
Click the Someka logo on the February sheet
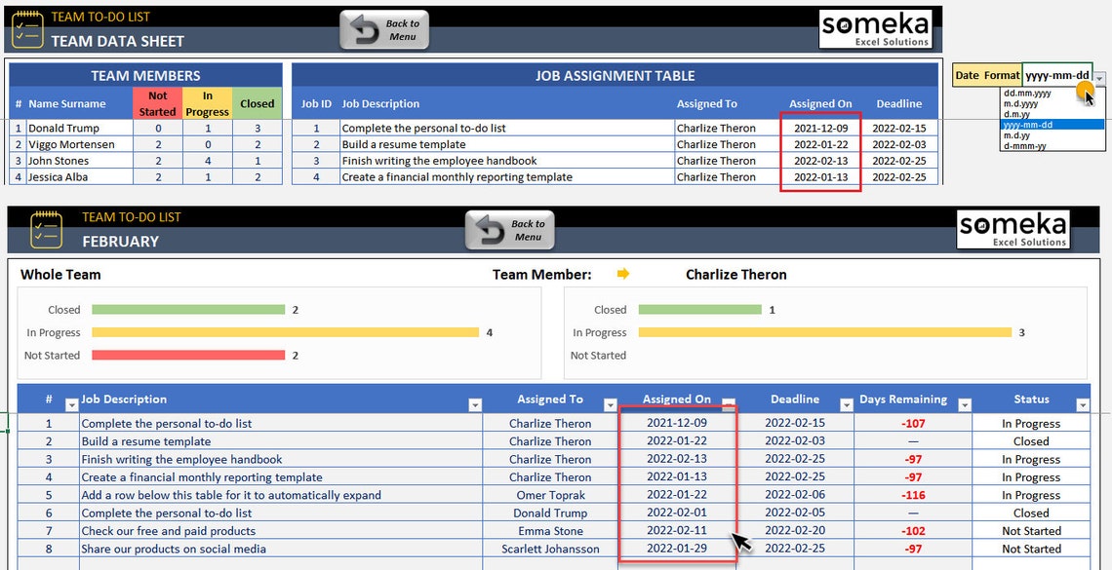1013,228
